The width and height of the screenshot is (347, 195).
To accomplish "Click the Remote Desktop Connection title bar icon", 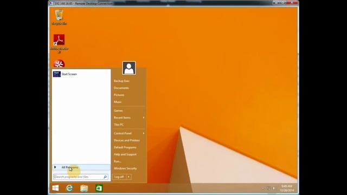I will click(51, 3).
